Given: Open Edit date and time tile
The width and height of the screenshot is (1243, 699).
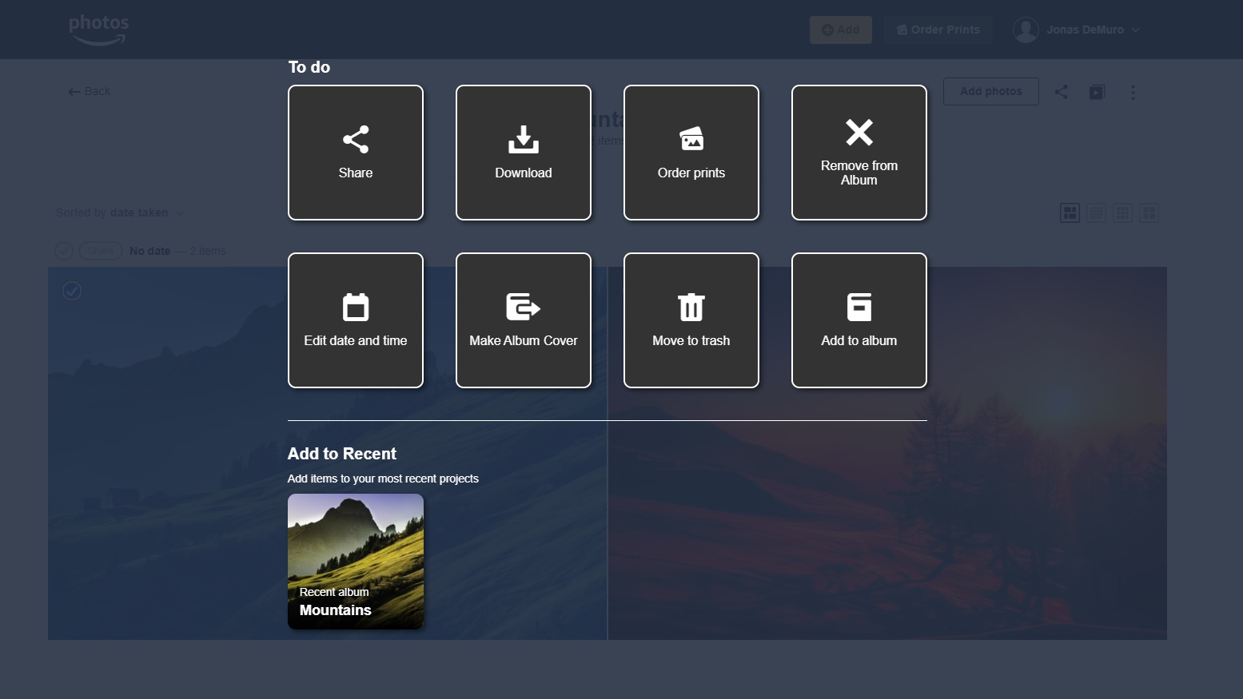Looking at the screenshot, I should (356, 320).
